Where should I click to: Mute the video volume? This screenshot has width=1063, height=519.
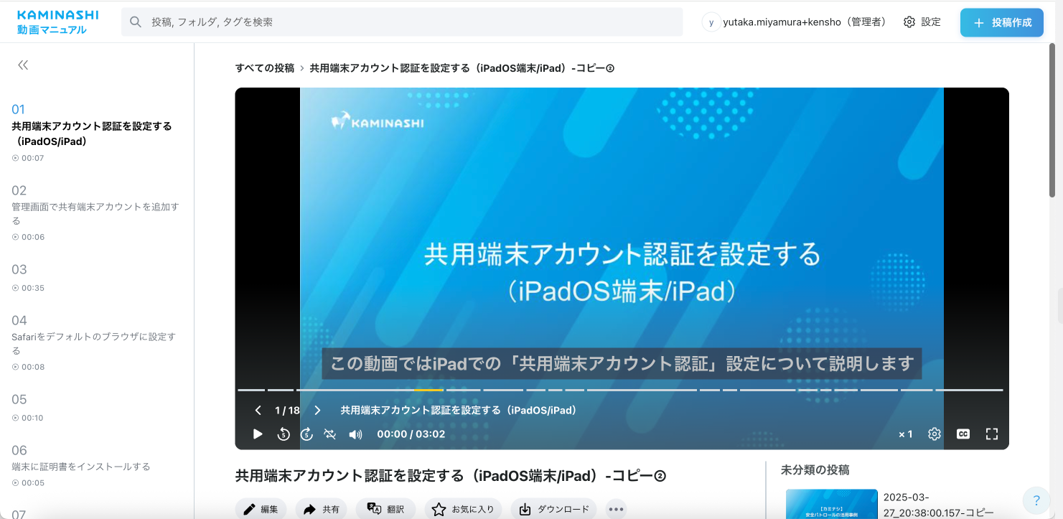pyautogui.click(x=355, y=434)
